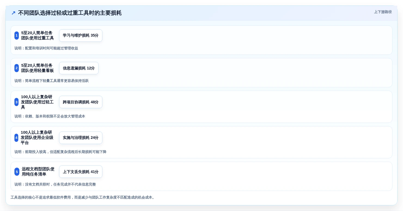Click note 没有文档关联时，任务完成并不代表信息完整
Viewport: 403px width, 211px height.
pos(55,184)
